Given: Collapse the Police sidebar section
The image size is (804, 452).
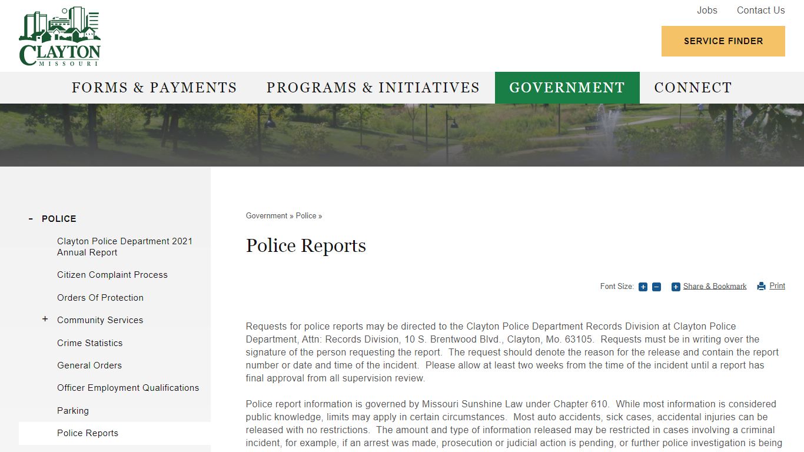Looking at the screenshot, I should [x=31, y=219].
